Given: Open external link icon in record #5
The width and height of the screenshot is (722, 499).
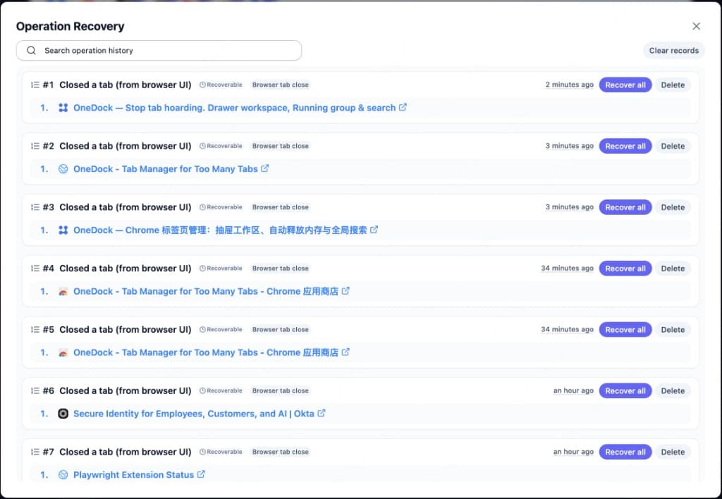Looking at the screenshot, I should coord(345,352).
